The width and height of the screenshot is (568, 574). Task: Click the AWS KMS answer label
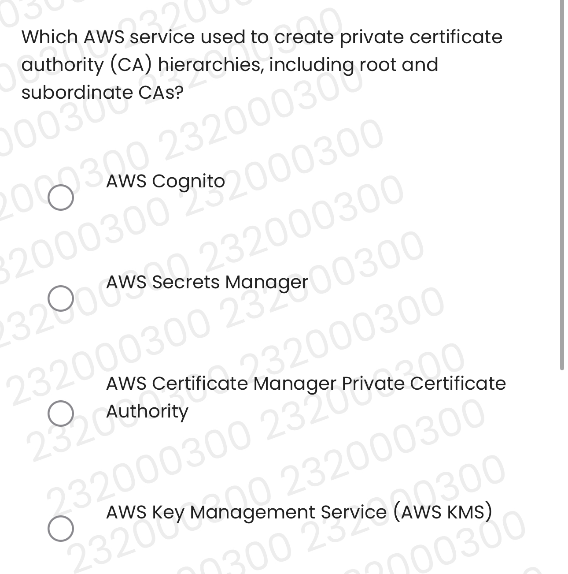(299, 513)
